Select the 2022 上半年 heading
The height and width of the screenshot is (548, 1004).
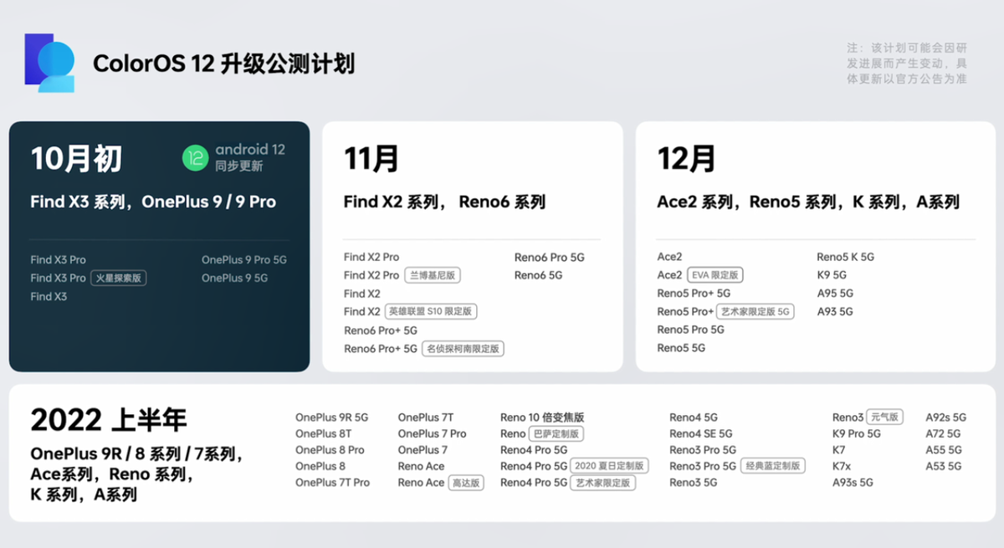tap(109, 420)
